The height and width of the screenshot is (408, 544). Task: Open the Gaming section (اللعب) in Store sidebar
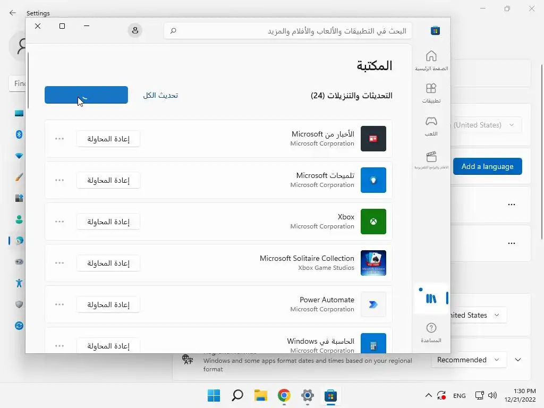point(431,126)
